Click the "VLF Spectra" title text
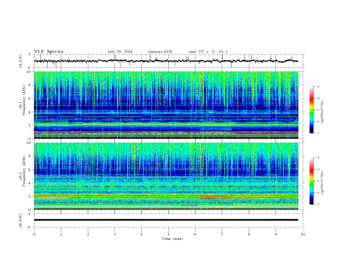This screenshot has height=263, width=341. pyautogui.click(x=49, y=52)
